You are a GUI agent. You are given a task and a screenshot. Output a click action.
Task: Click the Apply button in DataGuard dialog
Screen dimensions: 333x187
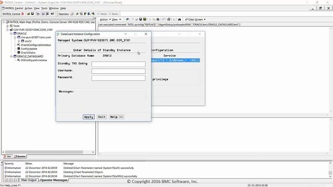point(88,117)
